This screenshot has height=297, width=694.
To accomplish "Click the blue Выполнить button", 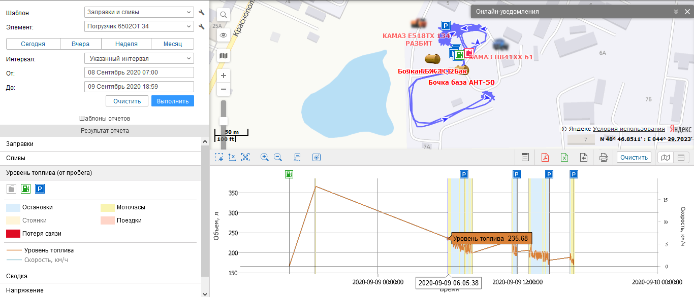I will click(173, 101).
